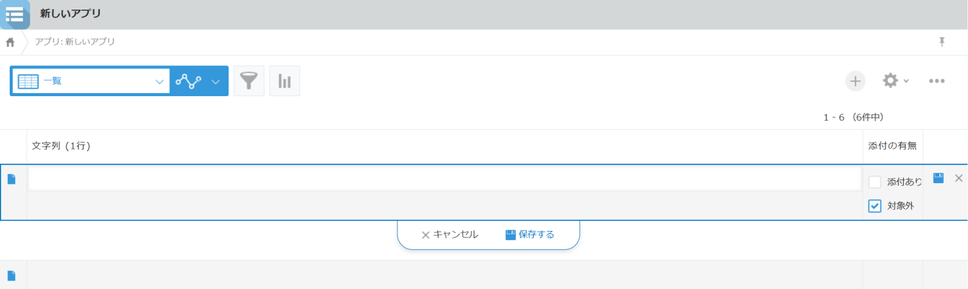Go to the home portal icon
The height and width of the screenshot is (289, 968).
[x=10, y=42]
